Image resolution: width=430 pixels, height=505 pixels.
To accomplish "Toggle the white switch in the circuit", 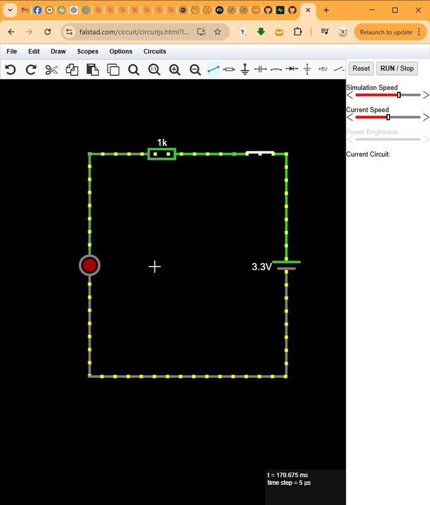I will click(x=260, y=153).
